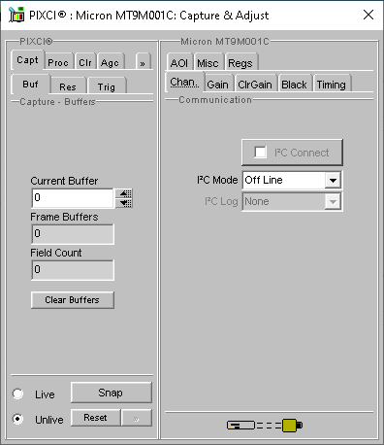Open the I²C Mode dropdown
Viewport: 384px width, 445px height.
[333, 180]
